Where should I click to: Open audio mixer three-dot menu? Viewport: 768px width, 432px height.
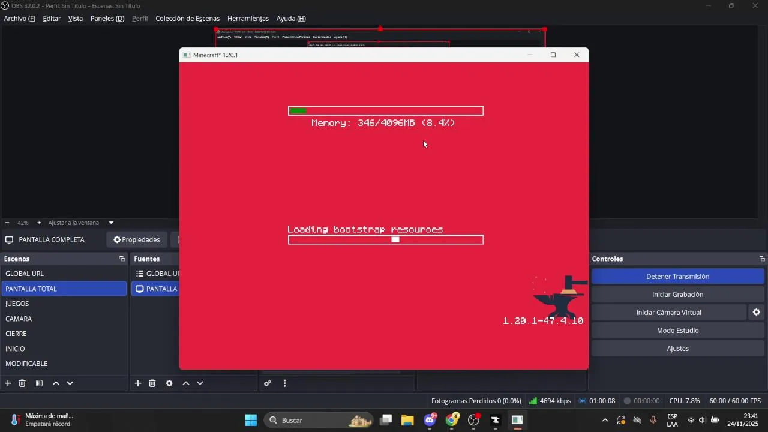[x=284, y=383]
